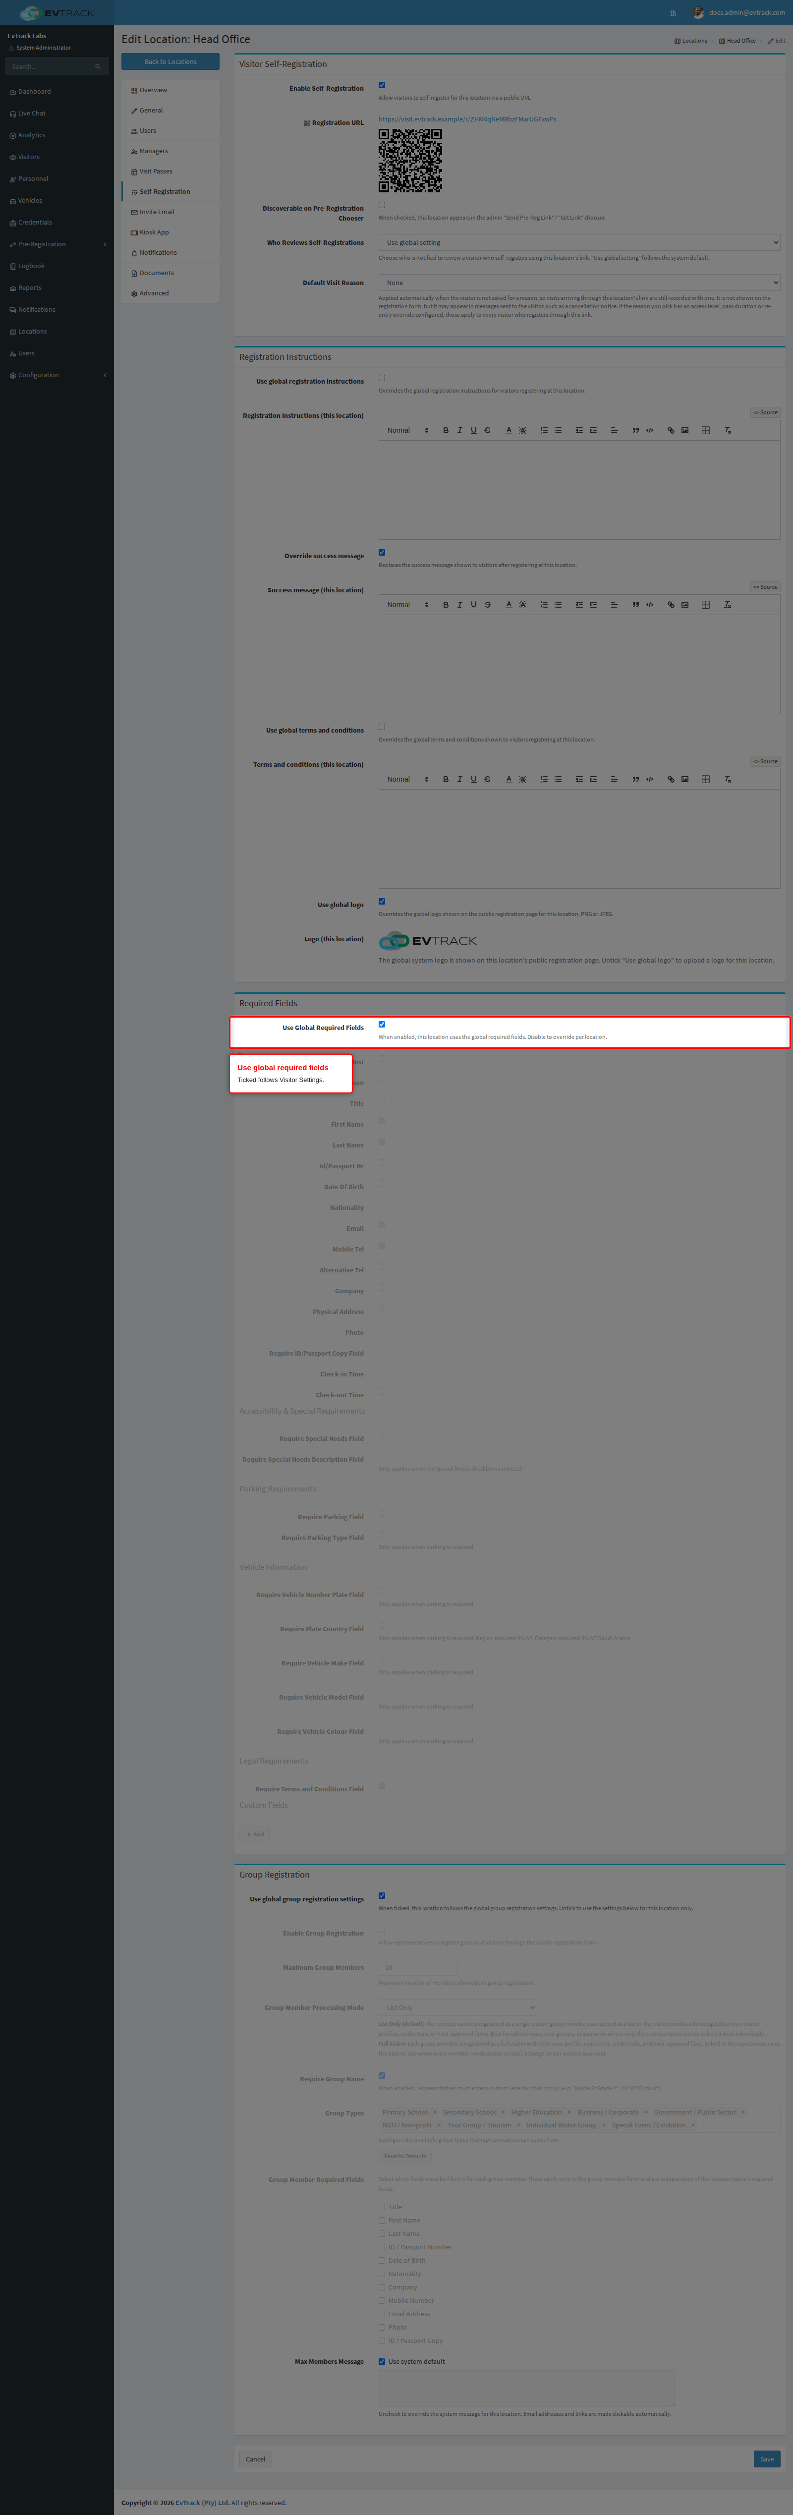Open text alignment in Success message editor
This screenshot has height=2515, width=793.
614,605
